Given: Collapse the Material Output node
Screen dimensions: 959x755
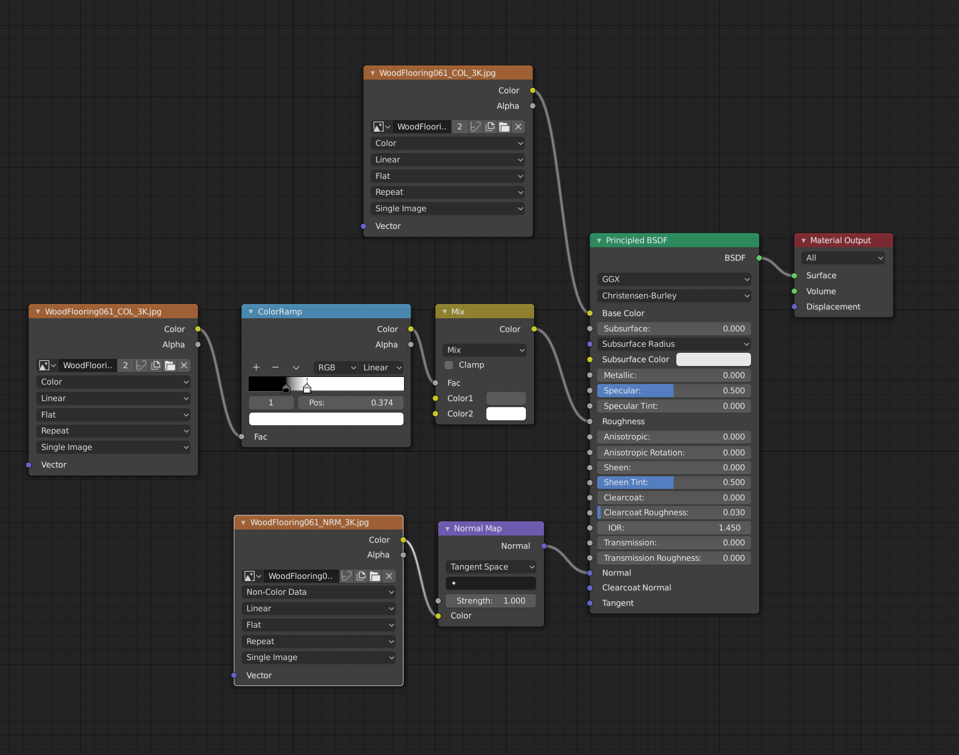Looking at the screenshot, I should [x=803, y=240].
